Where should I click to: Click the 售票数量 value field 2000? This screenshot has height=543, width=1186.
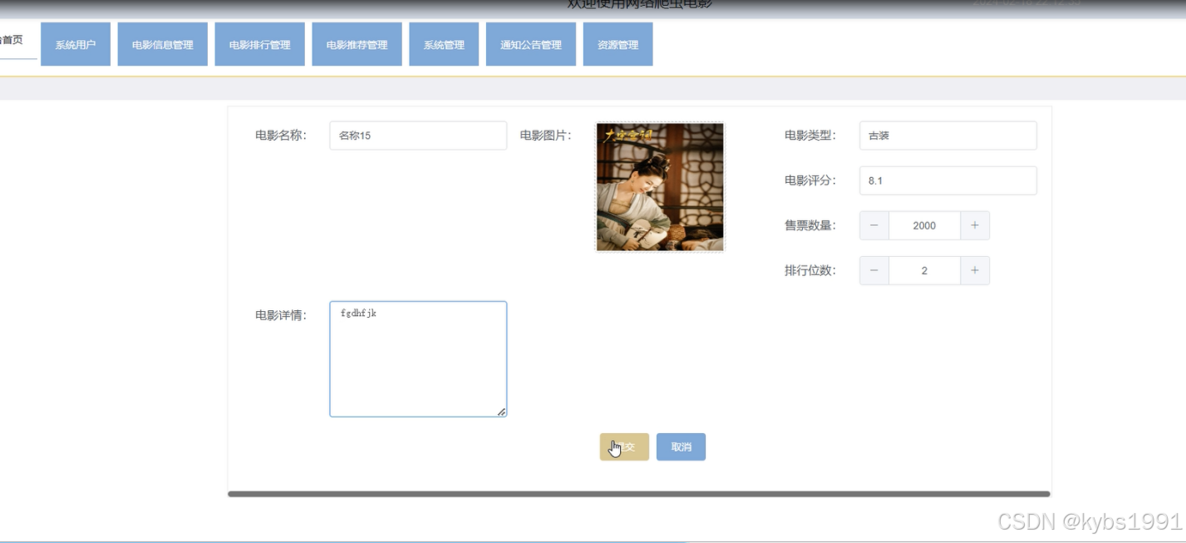[924, 225]
